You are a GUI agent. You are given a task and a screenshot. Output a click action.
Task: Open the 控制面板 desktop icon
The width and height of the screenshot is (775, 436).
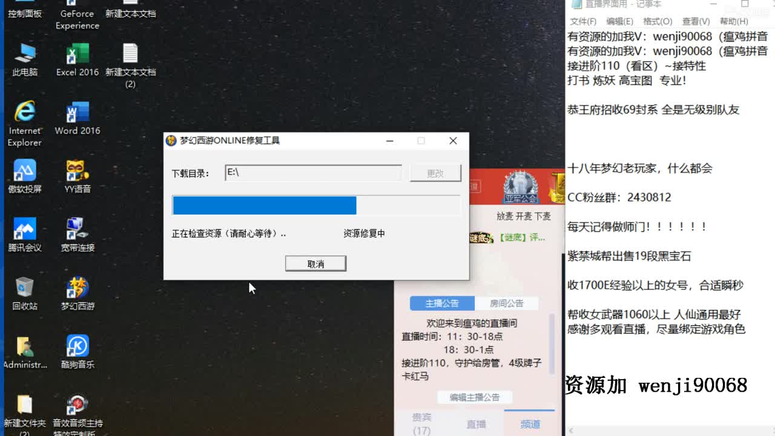click(24, 10)
